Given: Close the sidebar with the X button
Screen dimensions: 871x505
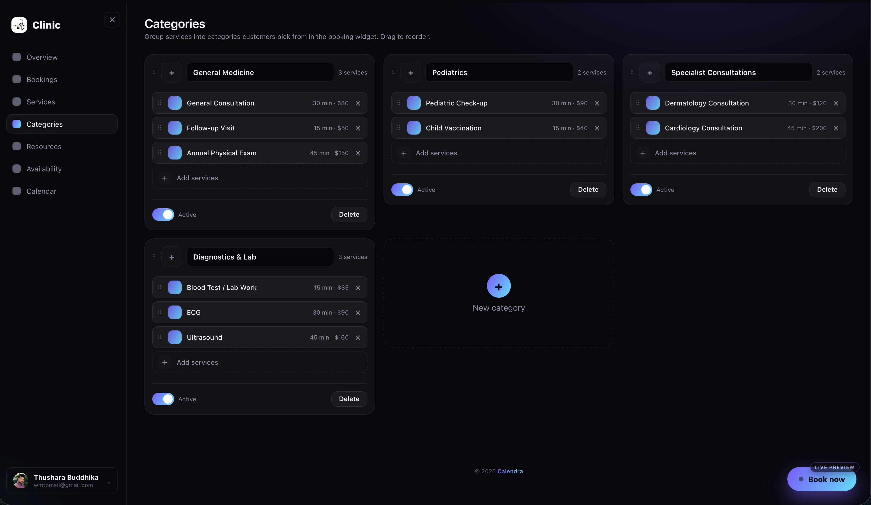Looking at the screenshot, I should (112, 20).
